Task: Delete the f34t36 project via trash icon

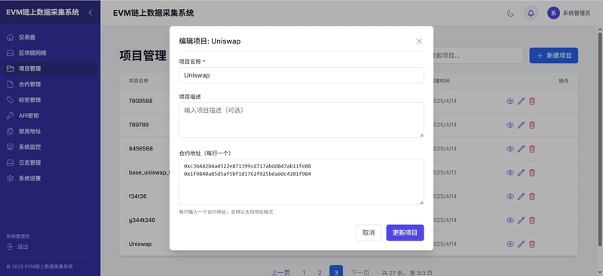Action: 532,196
